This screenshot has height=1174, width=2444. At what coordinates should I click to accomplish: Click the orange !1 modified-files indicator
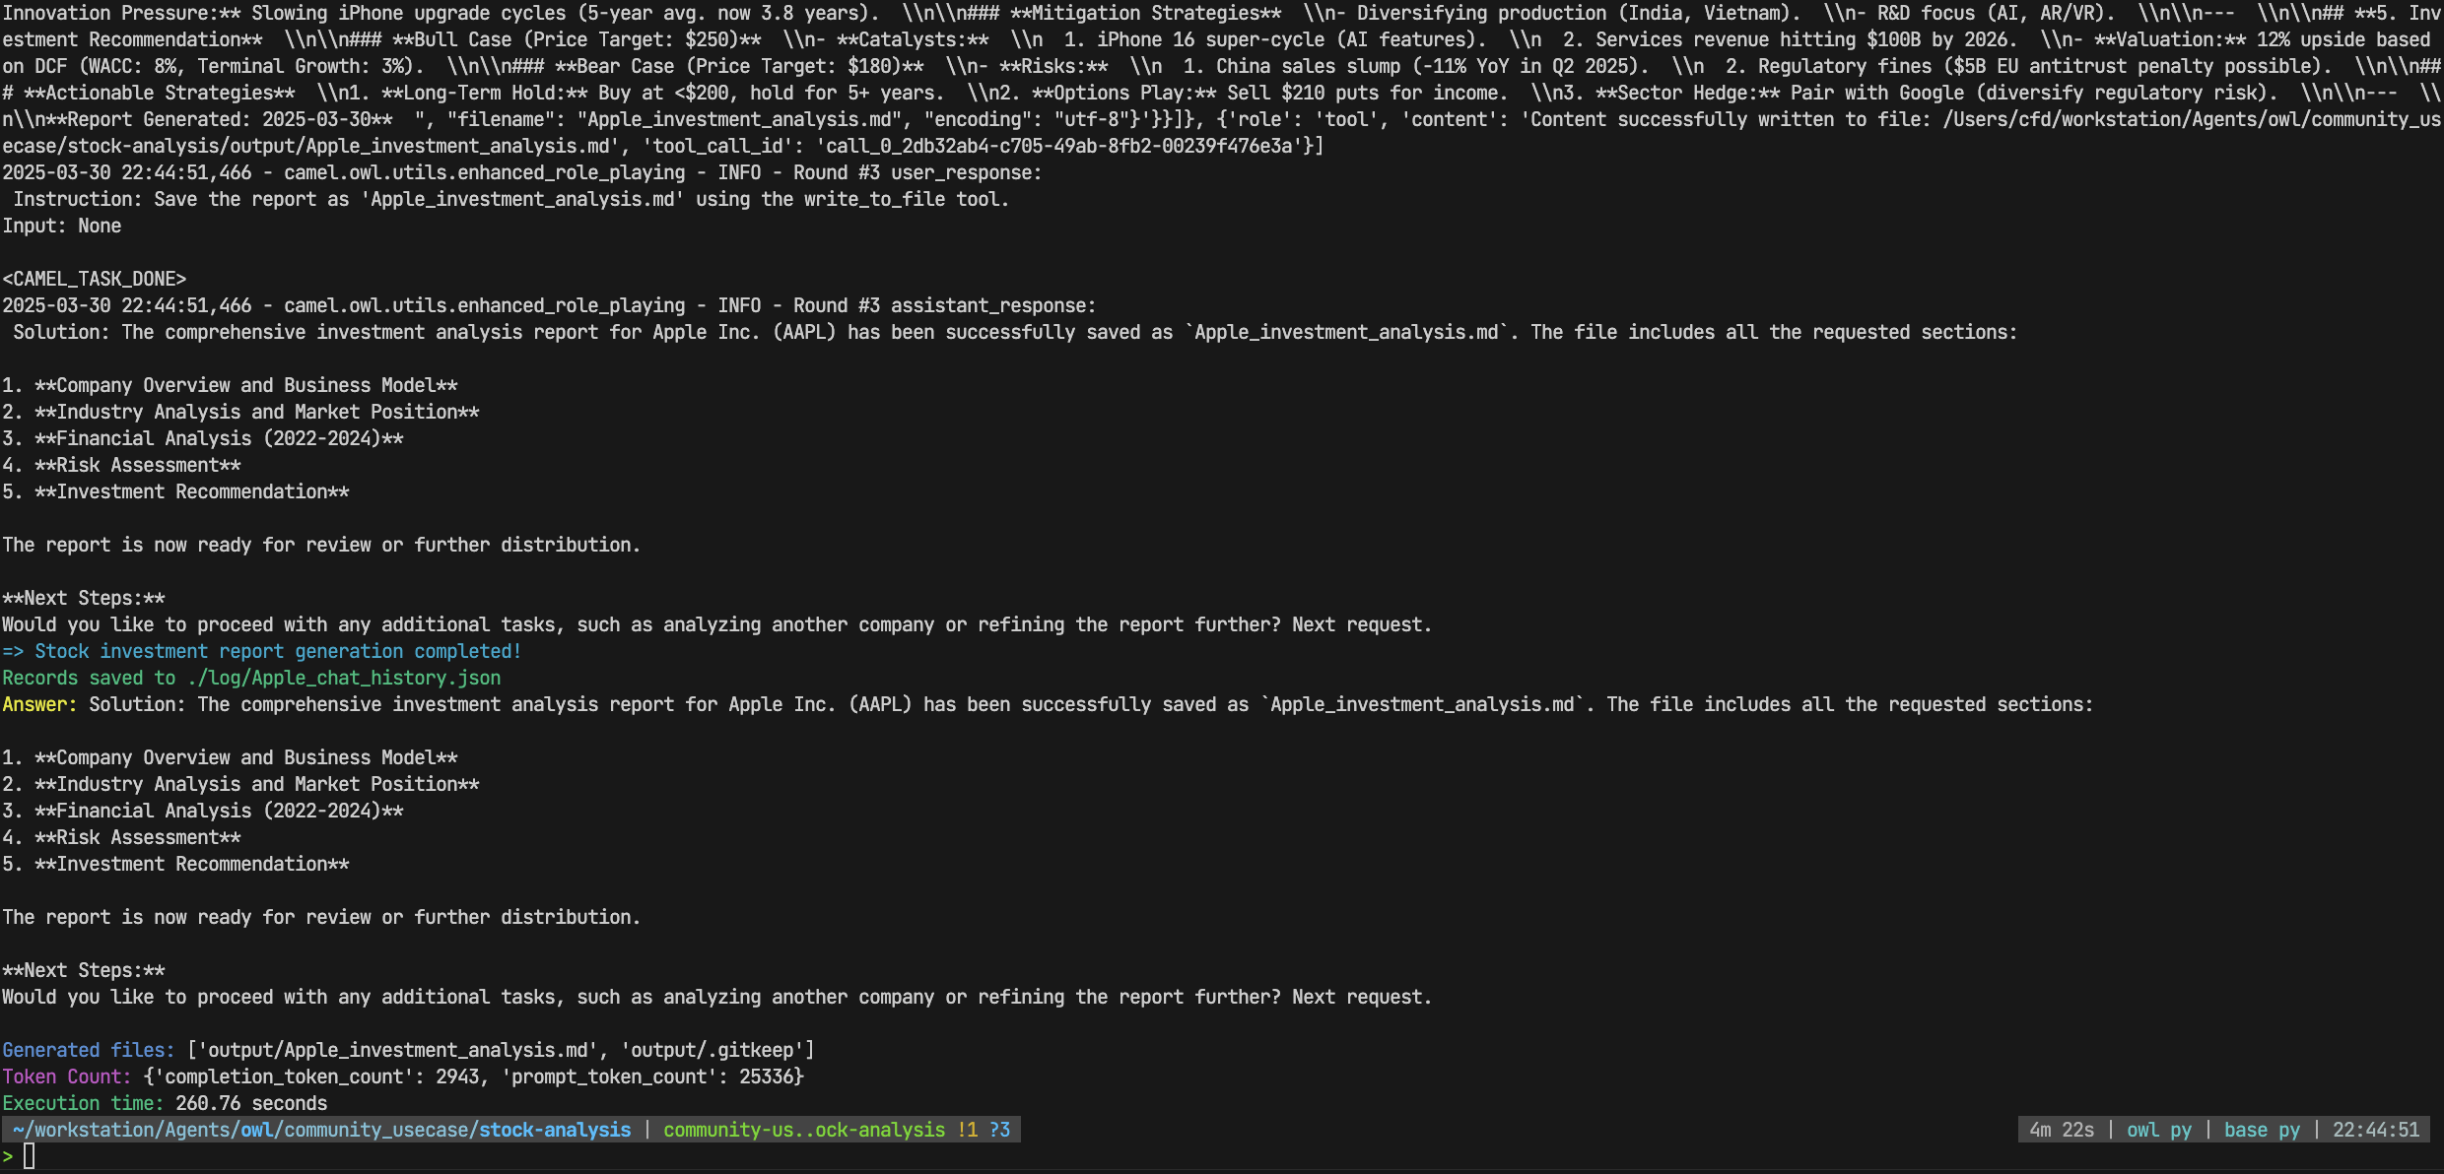(x=967, y=1130)
